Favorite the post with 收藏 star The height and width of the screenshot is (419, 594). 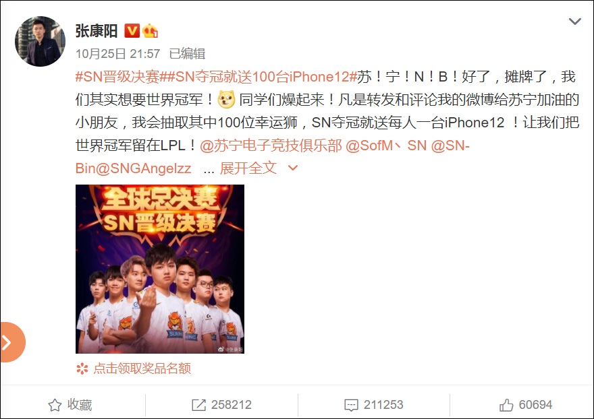point(70,405)
